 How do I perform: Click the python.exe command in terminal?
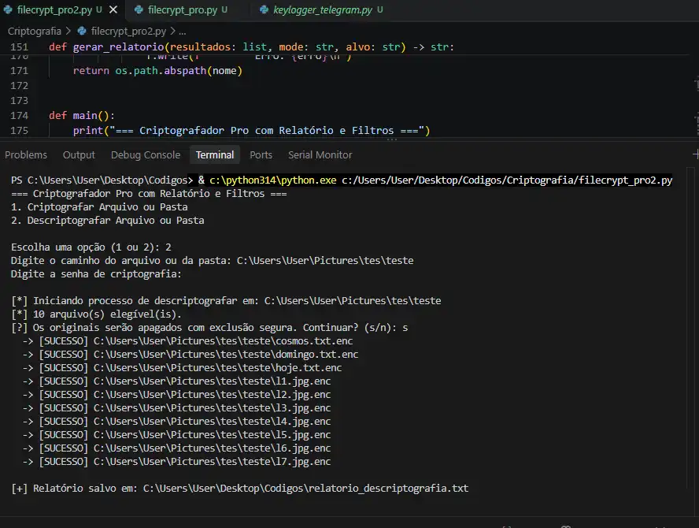[x=273, y=180]
